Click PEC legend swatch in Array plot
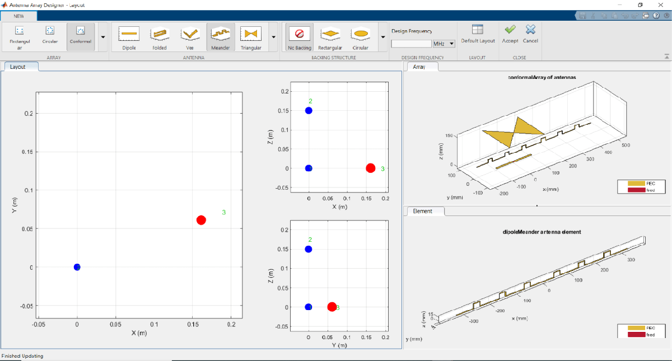The width and height of the screenshot is (672, 361). (636, 183)
